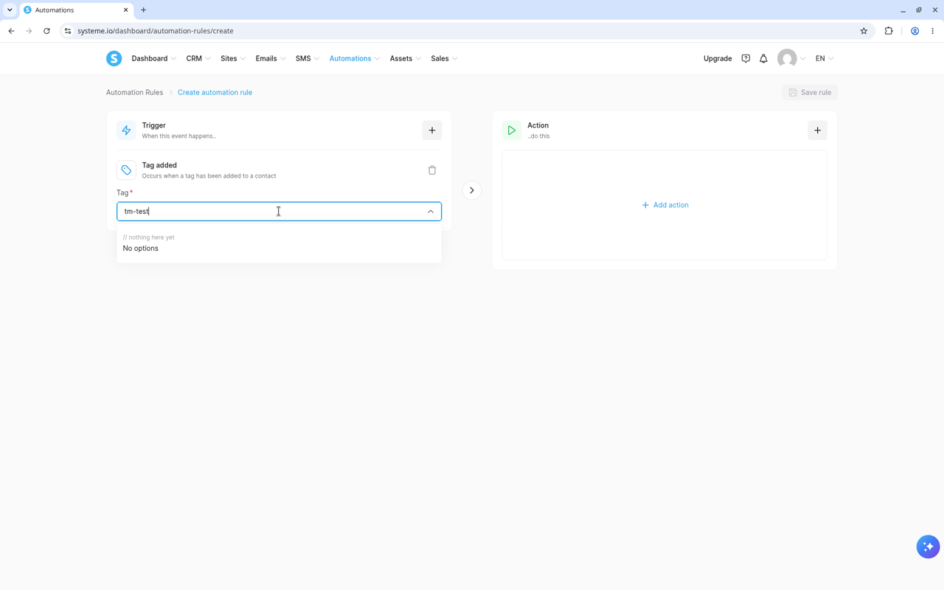Viewport: 944px width, 590px height.
Task: Open the Chrome profile icon
Action: point(914,31)
